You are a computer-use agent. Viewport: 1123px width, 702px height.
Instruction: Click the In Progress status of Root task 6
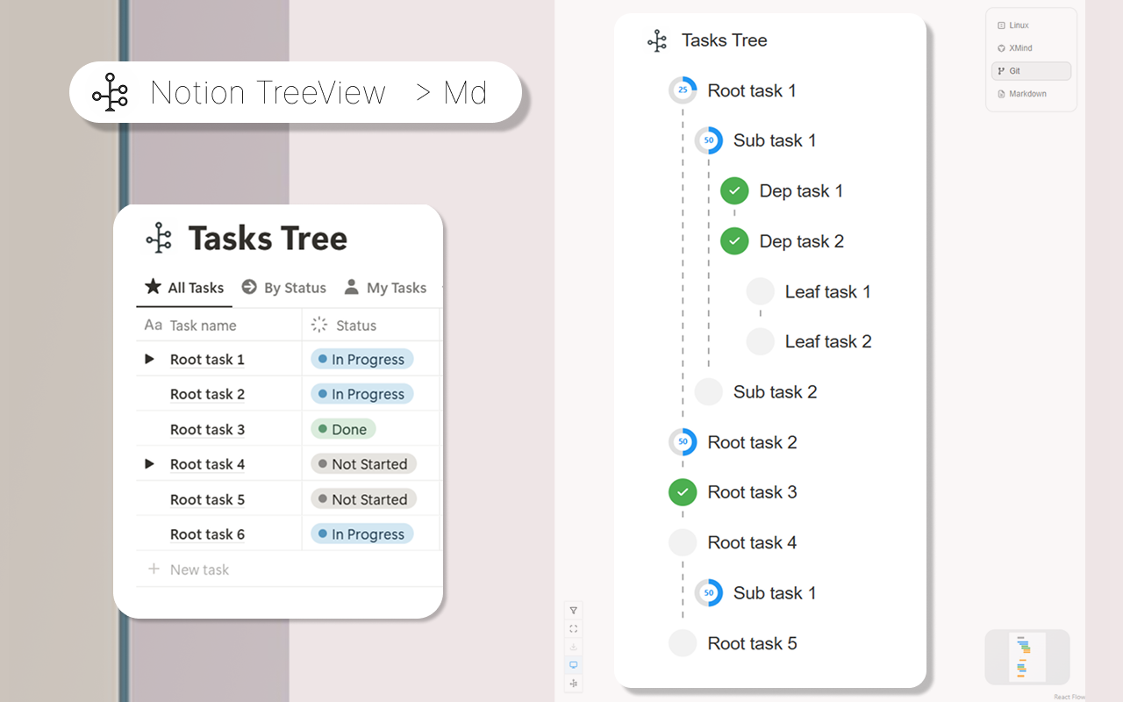361,534
